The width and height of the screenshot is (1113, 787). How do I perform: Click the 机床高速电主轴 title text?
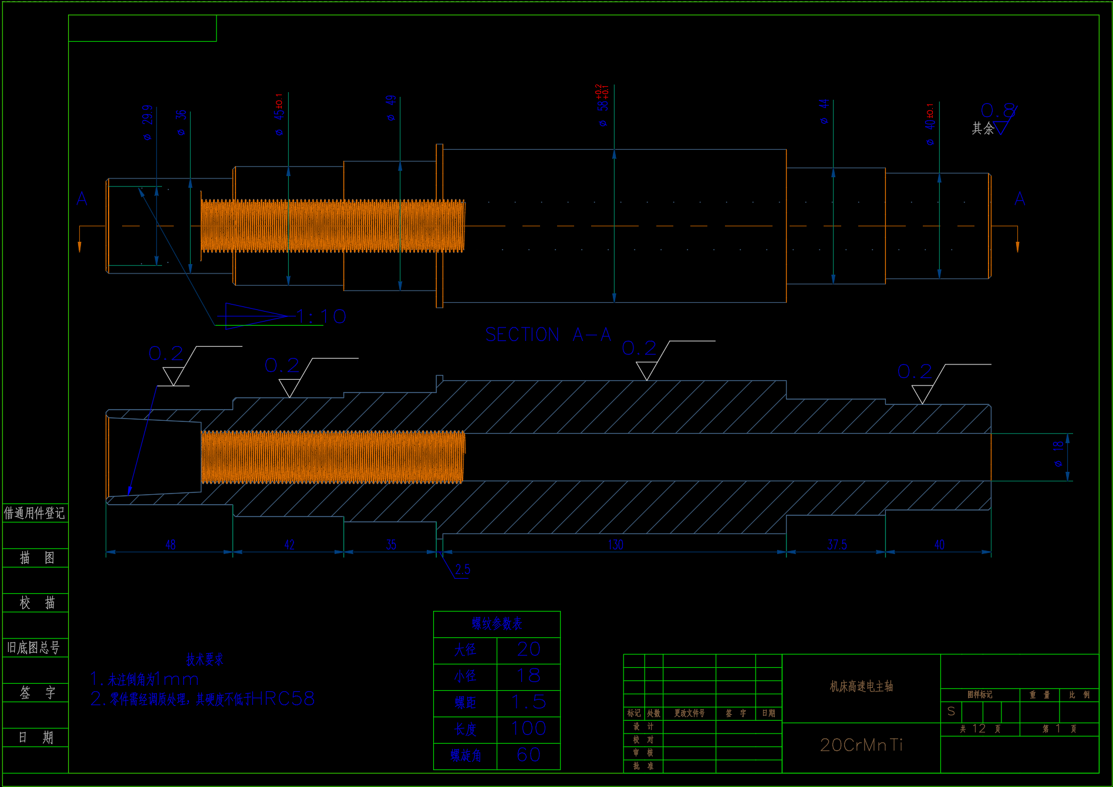(861, 687)
